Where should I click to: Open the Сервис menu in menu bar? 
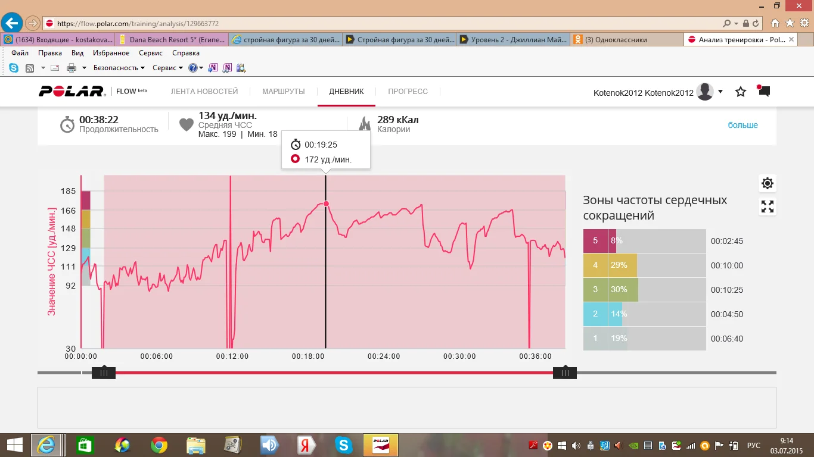151,53
